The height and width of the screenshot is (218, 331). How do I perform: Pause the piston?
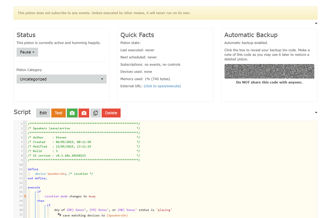pyautogui.click(x=27, y=52)
